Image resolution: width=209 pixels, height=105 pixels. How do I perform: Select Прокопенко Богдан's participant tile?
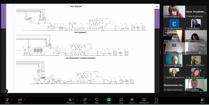tap(174, 85)
